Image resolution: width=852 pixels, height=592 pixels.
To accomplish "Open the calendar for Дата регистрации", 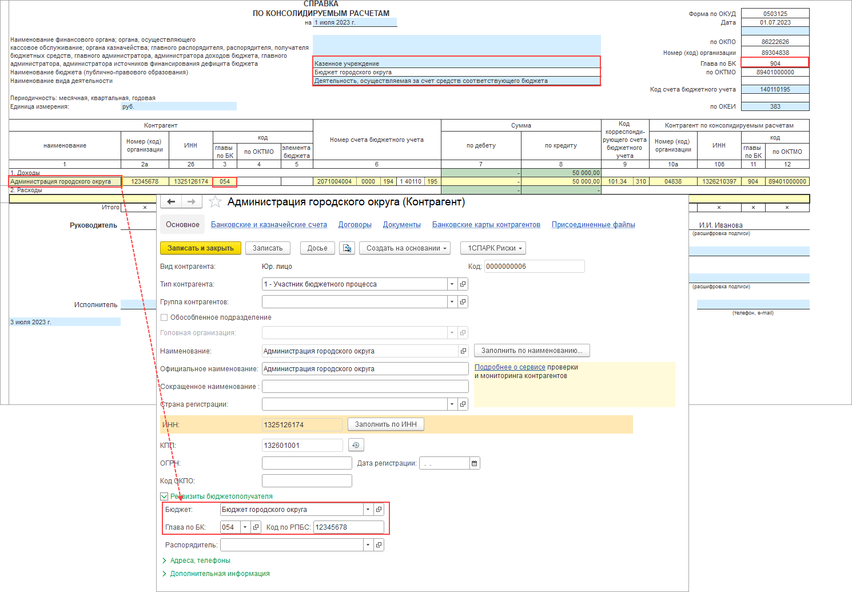I will (x=474, y=463).
